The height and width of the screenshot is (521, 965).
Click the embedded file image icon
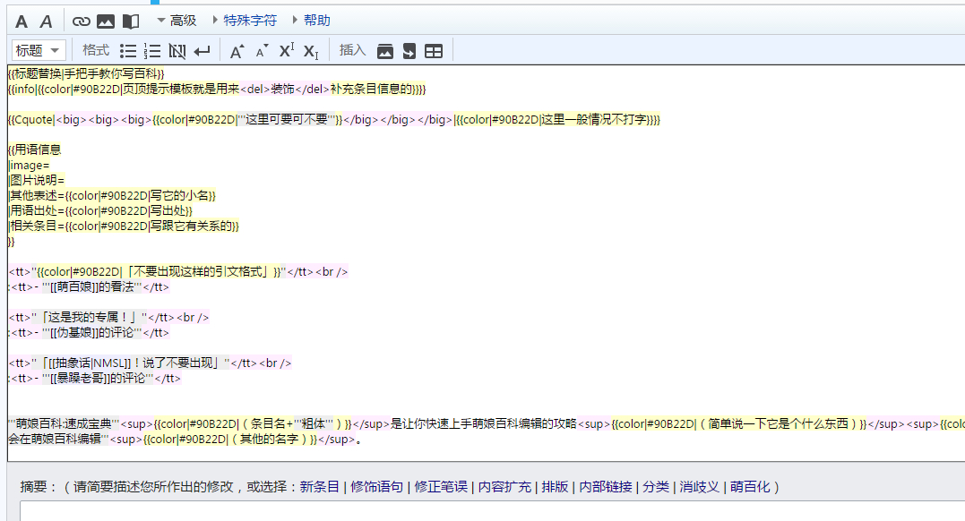[106, 21]
